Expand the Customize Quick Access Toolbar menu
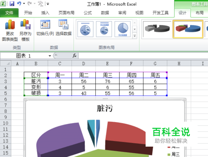The width and height of the screenshot is (208, 157). (48, 4)
